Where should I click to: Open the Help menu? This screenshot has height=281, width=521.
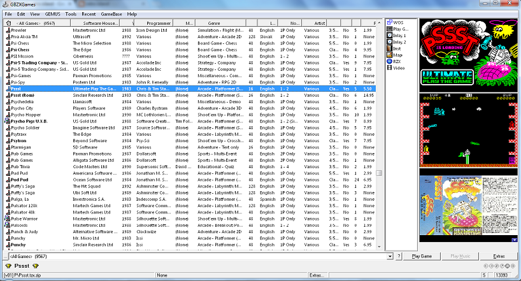click(x=132, y=14)
